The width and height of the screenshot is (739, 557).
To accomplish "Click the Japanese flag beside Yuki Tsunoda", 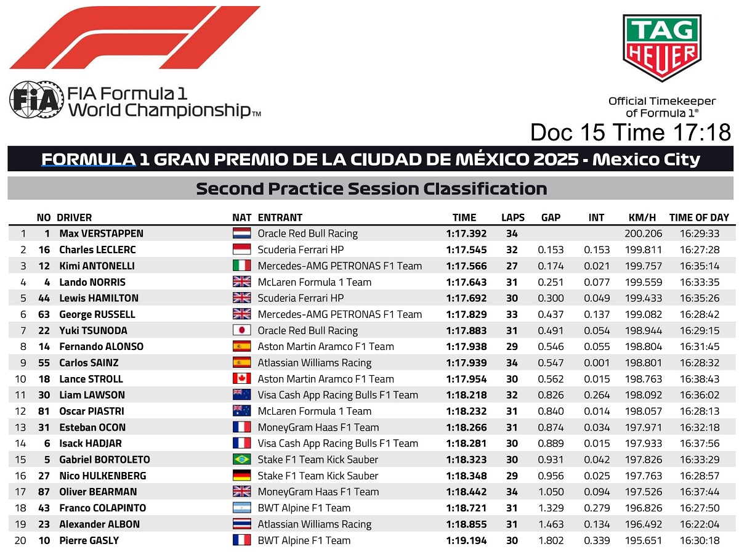I will tap(242, 331).
